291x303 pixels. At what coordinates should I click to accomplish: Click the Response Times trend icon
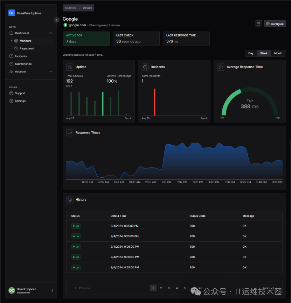click(x=70, y=133)
